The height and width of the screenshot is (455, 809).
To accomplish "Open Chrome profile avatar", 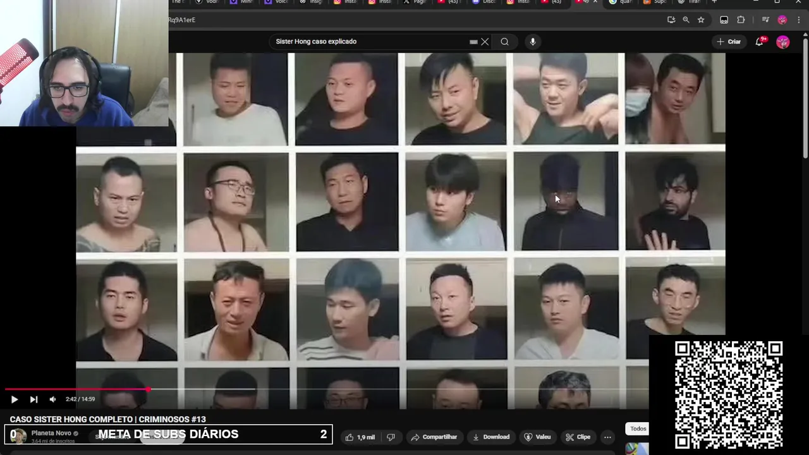I will click(782, 20).
